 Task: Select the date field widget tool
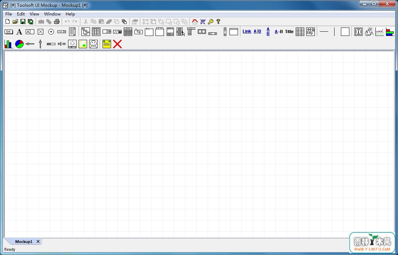pyautogui.click(x=117, y=32)
